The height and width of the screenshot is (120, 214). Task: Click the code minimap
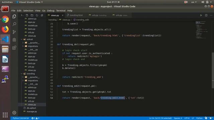click(202, 30)
